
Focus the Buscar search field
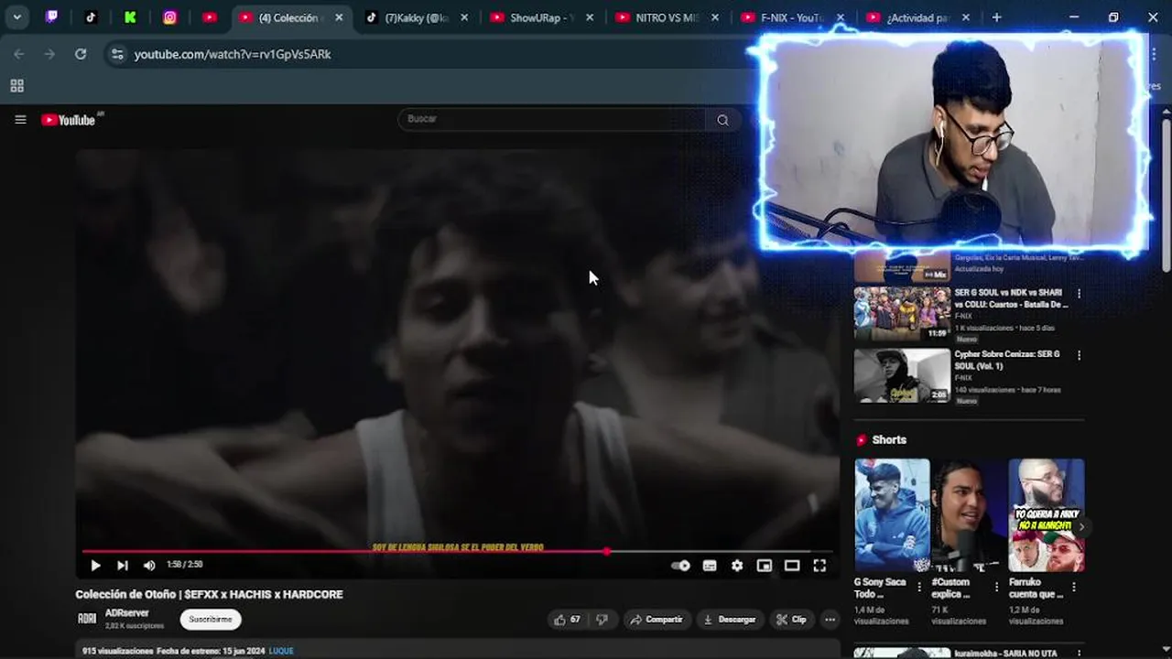(551, 119)
